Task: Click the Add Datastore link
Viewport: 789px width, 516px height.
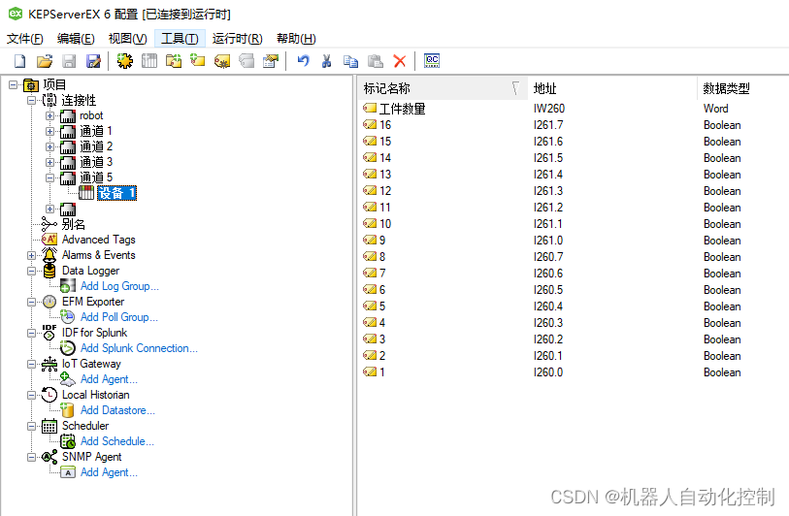Action: click(x=117, y=410)
